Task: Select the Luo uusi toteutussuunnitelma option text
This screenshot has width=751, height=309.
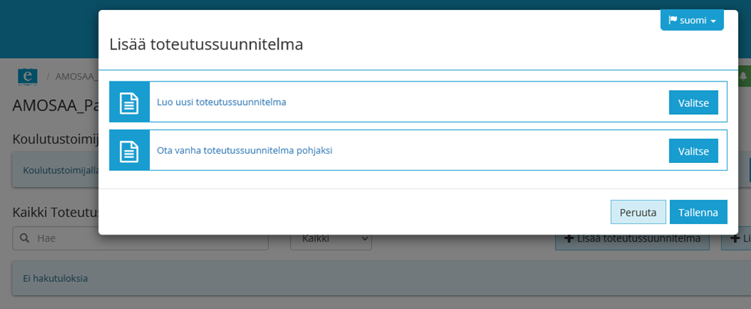Action: pyautogui.click(x=221, y=102)
